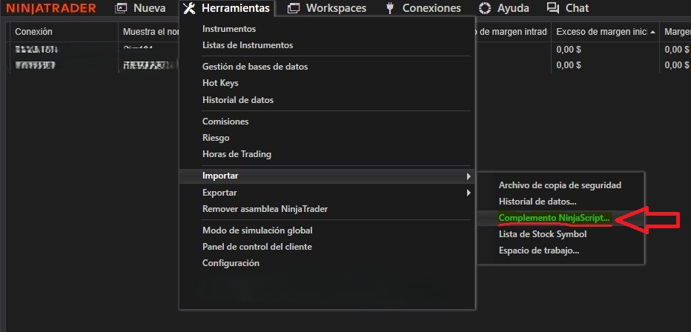
Task: Import Lista de Stock Symbol
Action: [543, 234]
